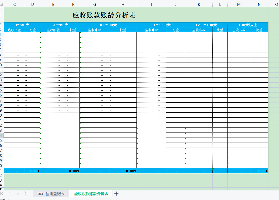
Task: Select the 应收账款账龄分析表 sheet tab
Action: click(x=91, y=194)
